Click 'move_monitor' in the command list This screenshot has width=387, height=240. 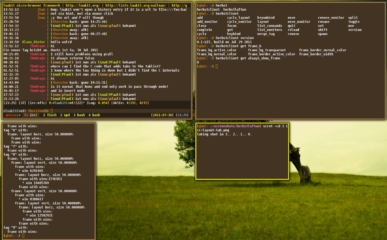point(299,22)
